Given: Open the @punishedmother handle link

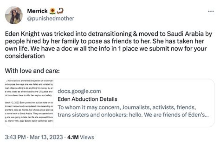Looking at the screenshot, I should tap(51, 19).
